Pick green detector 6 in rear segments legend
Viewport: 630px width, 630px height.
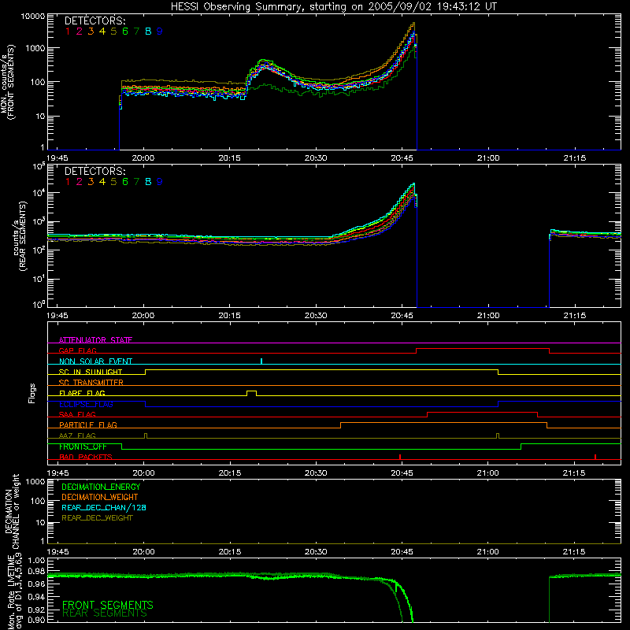[125, 182]
